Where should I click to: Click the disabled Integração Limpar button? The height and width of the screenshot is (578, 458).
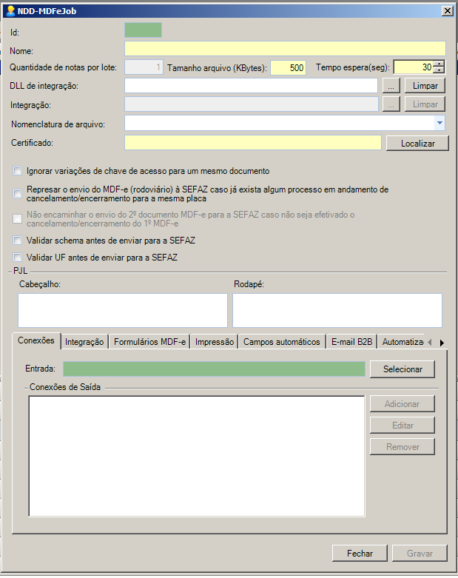[x=425, y=104]
